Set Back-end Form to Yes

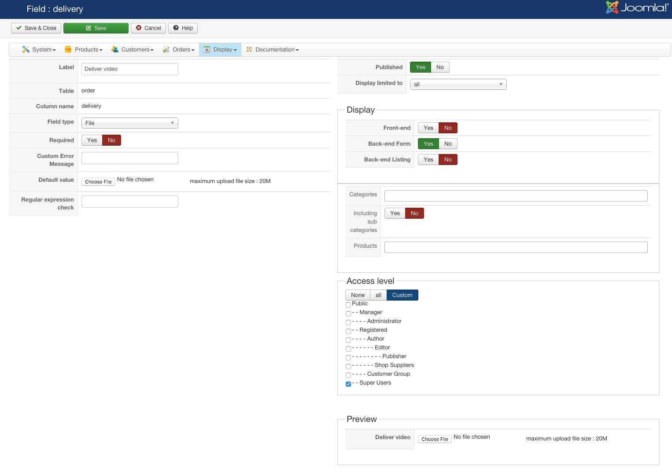(x=428, y=144)
